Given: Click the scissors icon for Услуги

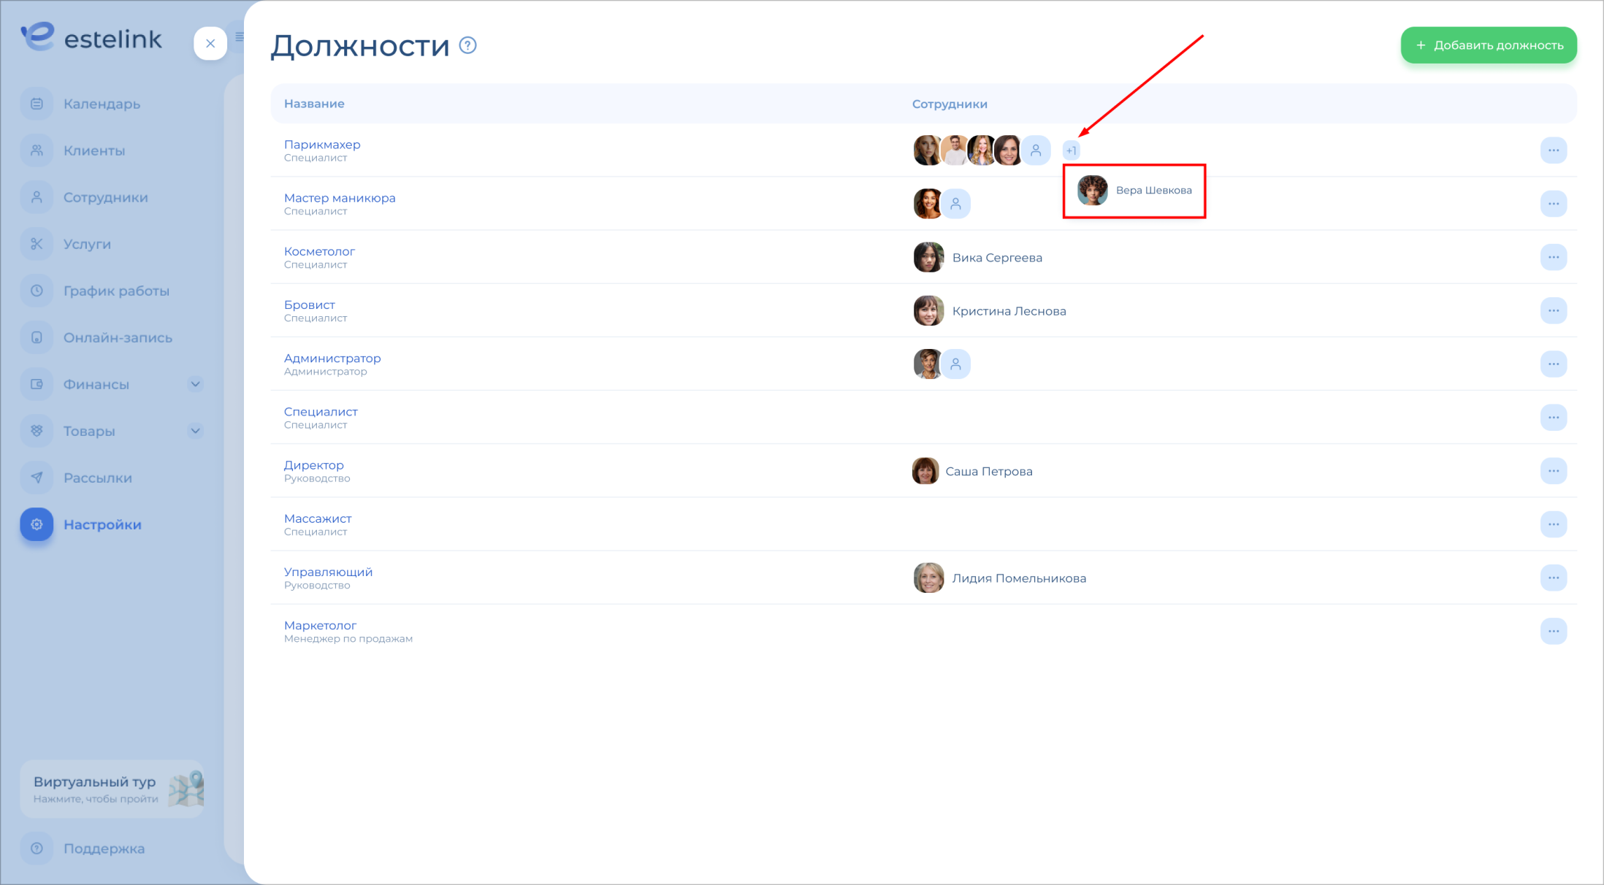Looking at the screenshot, I should [37, 244].
